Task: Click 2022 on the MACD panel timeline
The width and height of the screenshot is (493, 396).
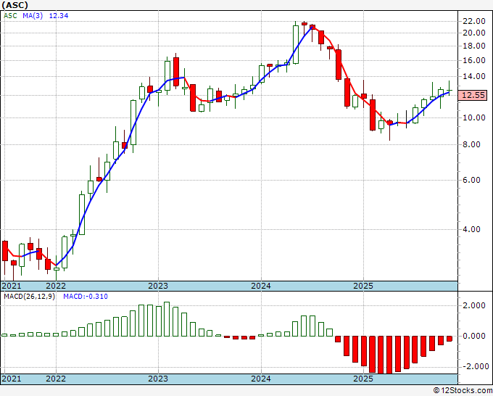Action: pyautogui.click(x=56, y=379)
